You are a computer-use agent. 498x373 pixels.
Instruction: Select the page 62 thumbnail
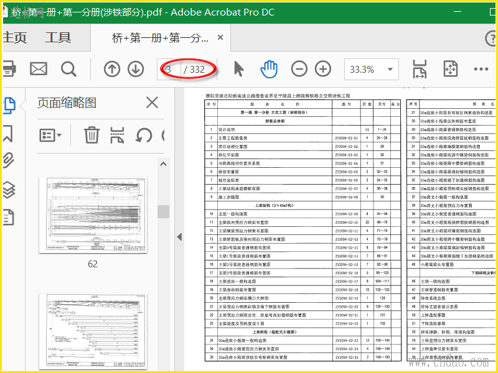93,215
